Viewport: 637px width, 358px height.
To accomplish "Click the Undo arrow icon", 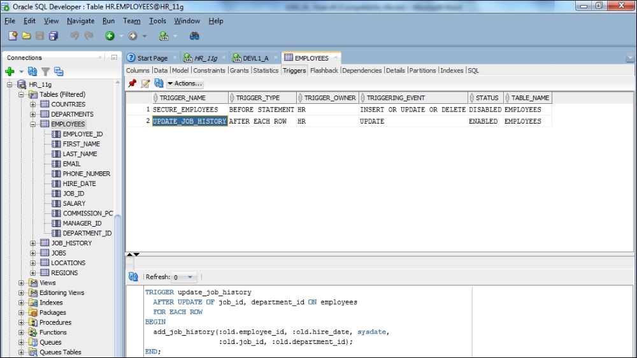I will pos(75,36).
